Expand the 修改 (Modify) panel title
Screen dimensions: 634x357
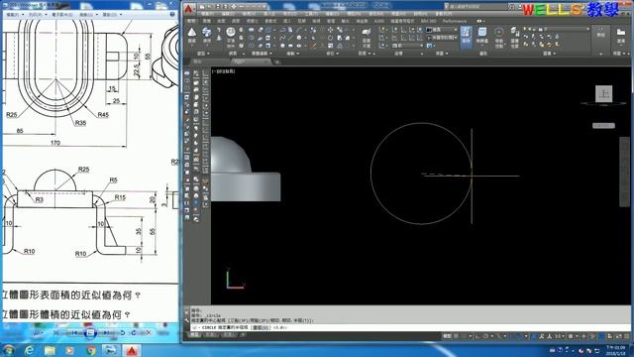(x=332, y=54)
